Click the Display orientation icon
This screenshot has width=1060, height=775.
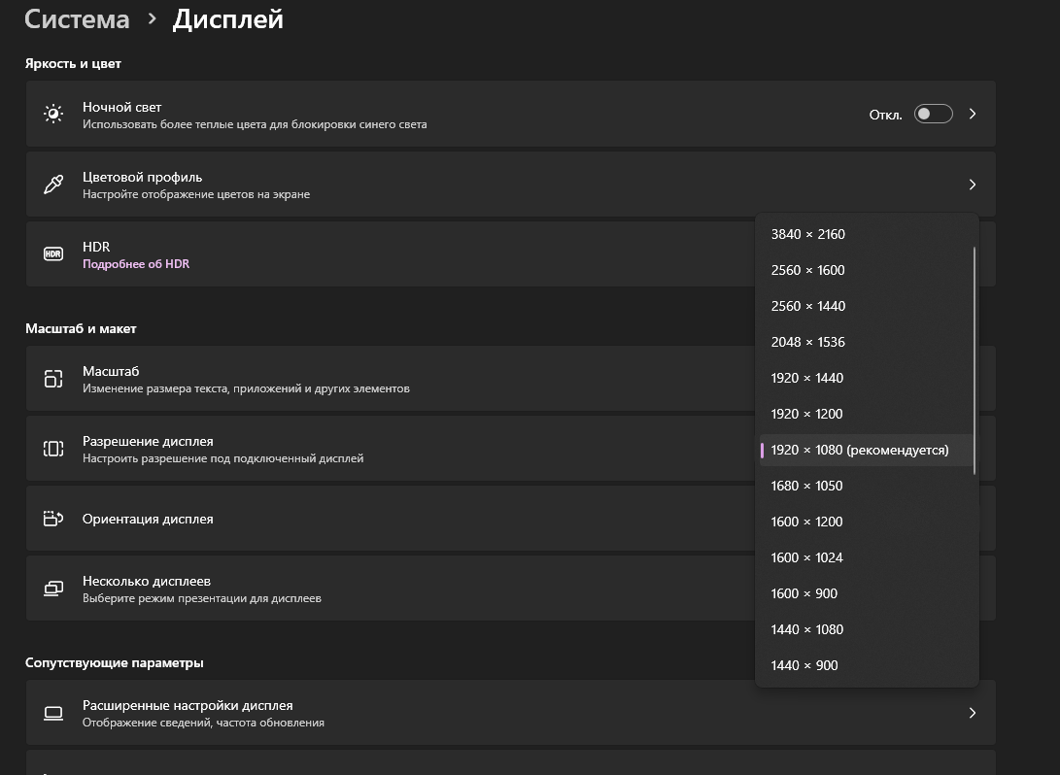pyautogui.click(x=53, y=519)
